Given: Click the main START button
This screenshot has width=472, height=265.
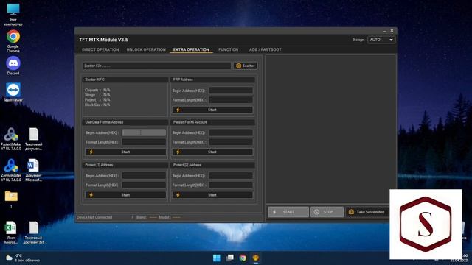Looking at the screenshot, I should point(288,212).
